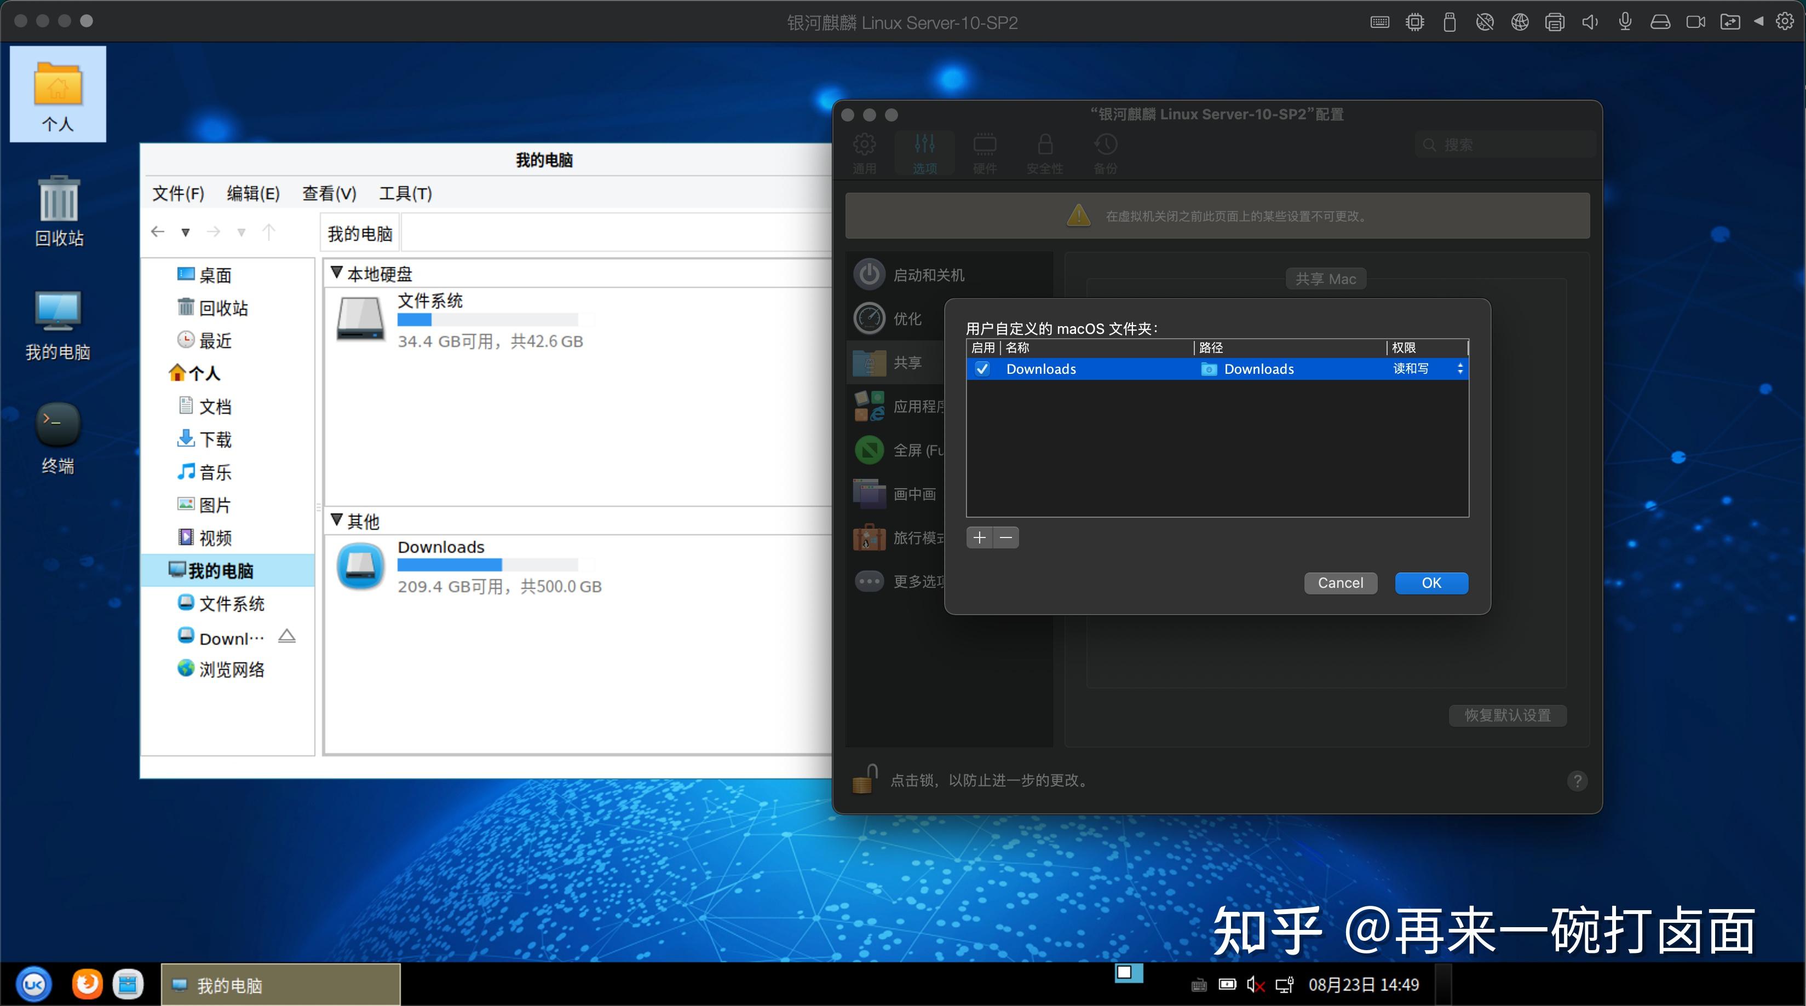Click the hard disk icon in the VM toolbar

coord(1659,22)
